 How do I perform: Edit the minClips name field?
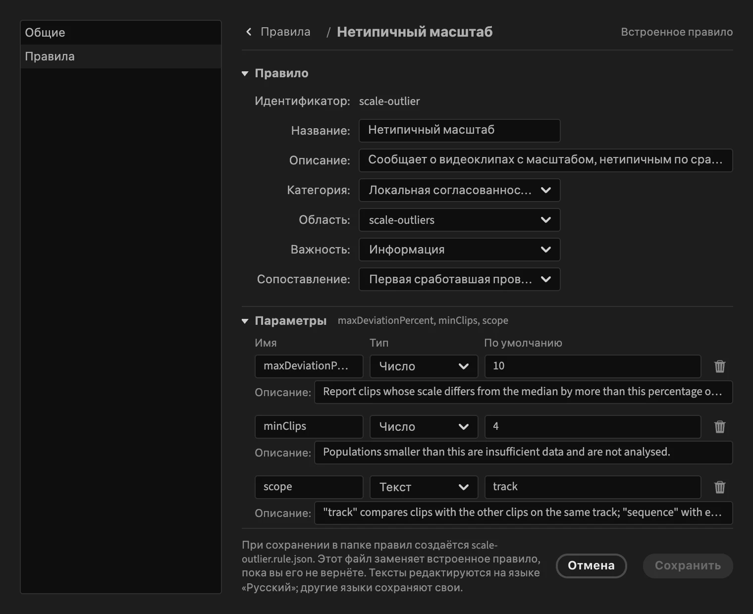pos(309,427)
